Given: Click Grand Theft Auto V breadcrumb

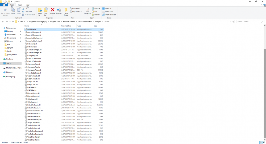Looking at the screenshot, I should click(x=85, y=22).
